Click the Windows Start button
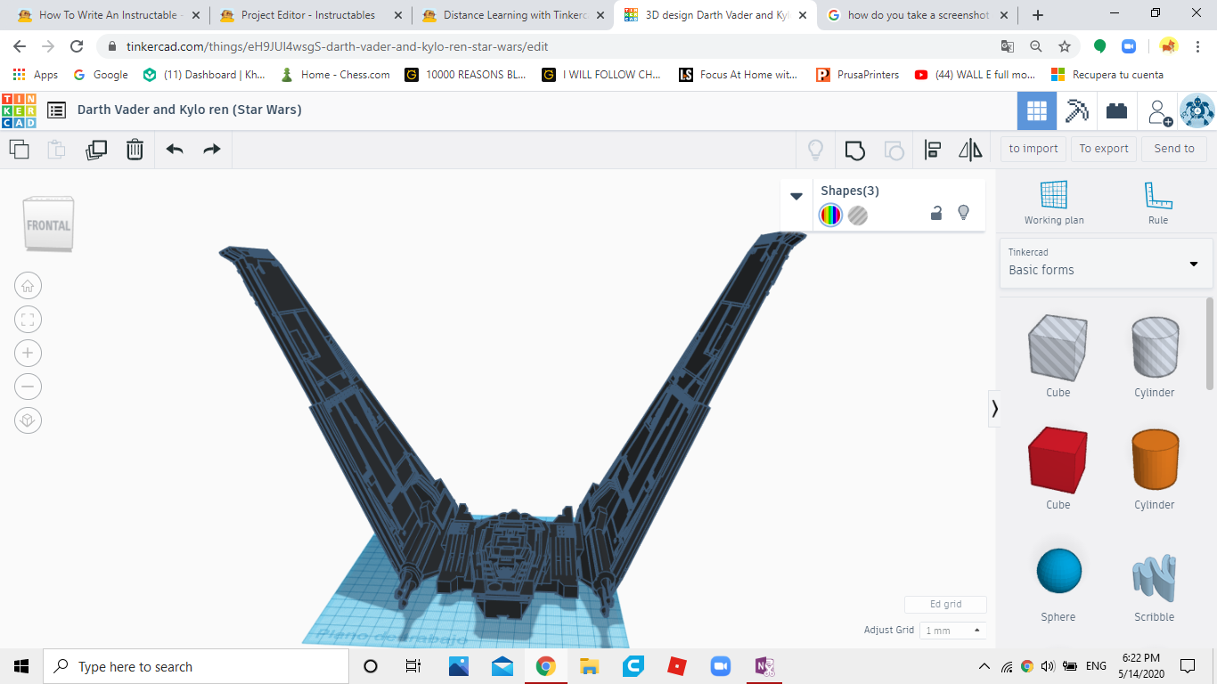1217x684 pixels. tap(21, 666)
